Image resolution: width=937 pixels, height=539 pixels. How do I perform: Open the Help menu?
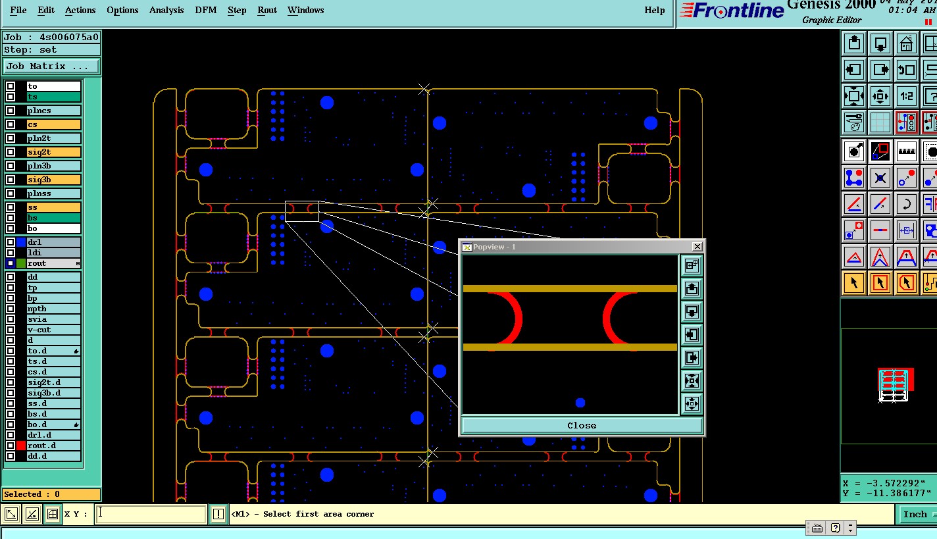pyautogui.click(x=655, y=10)
